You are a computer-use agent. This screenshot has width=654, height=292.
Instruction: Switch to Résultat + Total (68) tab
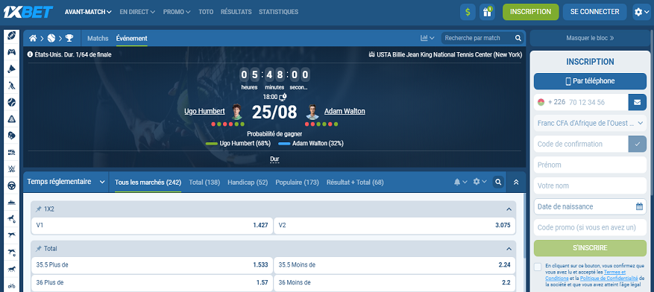[355, 182]
